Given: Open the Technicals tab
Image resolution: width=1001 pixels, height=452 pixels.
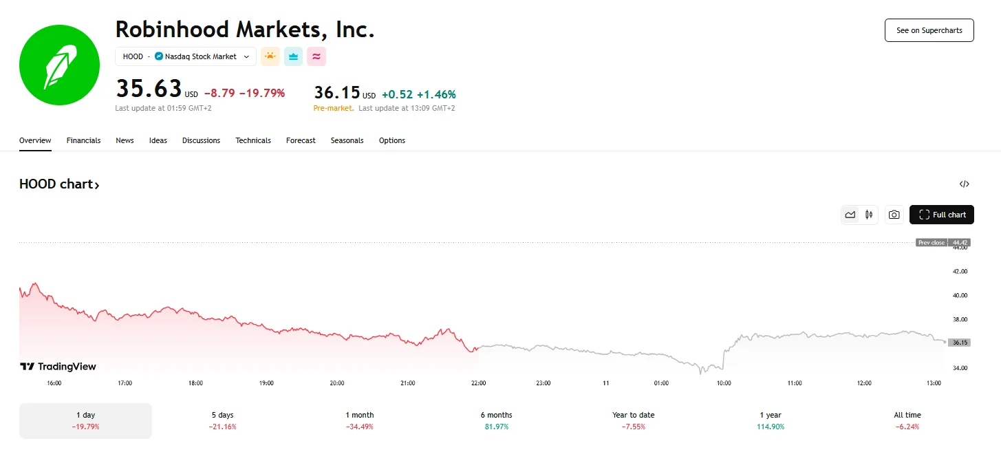Looking at the screenshot, I should coord(253,140).
